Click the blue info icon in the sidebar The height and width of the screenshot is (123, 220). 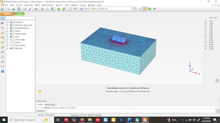point(3,71)
